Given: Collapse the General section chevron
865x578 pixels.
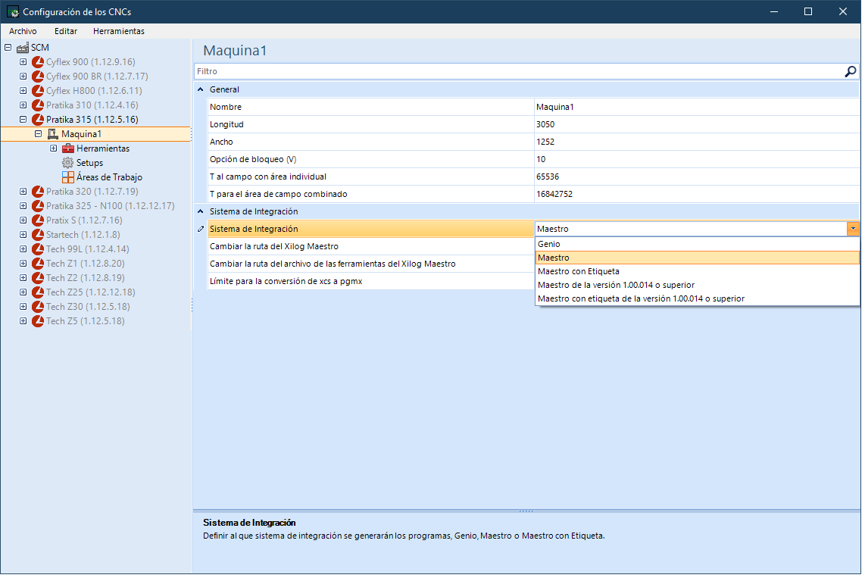Looking at the screenshot, I should tap(201, 90).
